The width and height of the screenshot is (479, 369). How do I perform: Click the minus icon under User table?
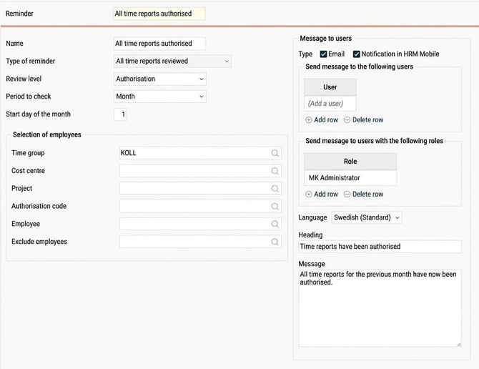(347, 119)
